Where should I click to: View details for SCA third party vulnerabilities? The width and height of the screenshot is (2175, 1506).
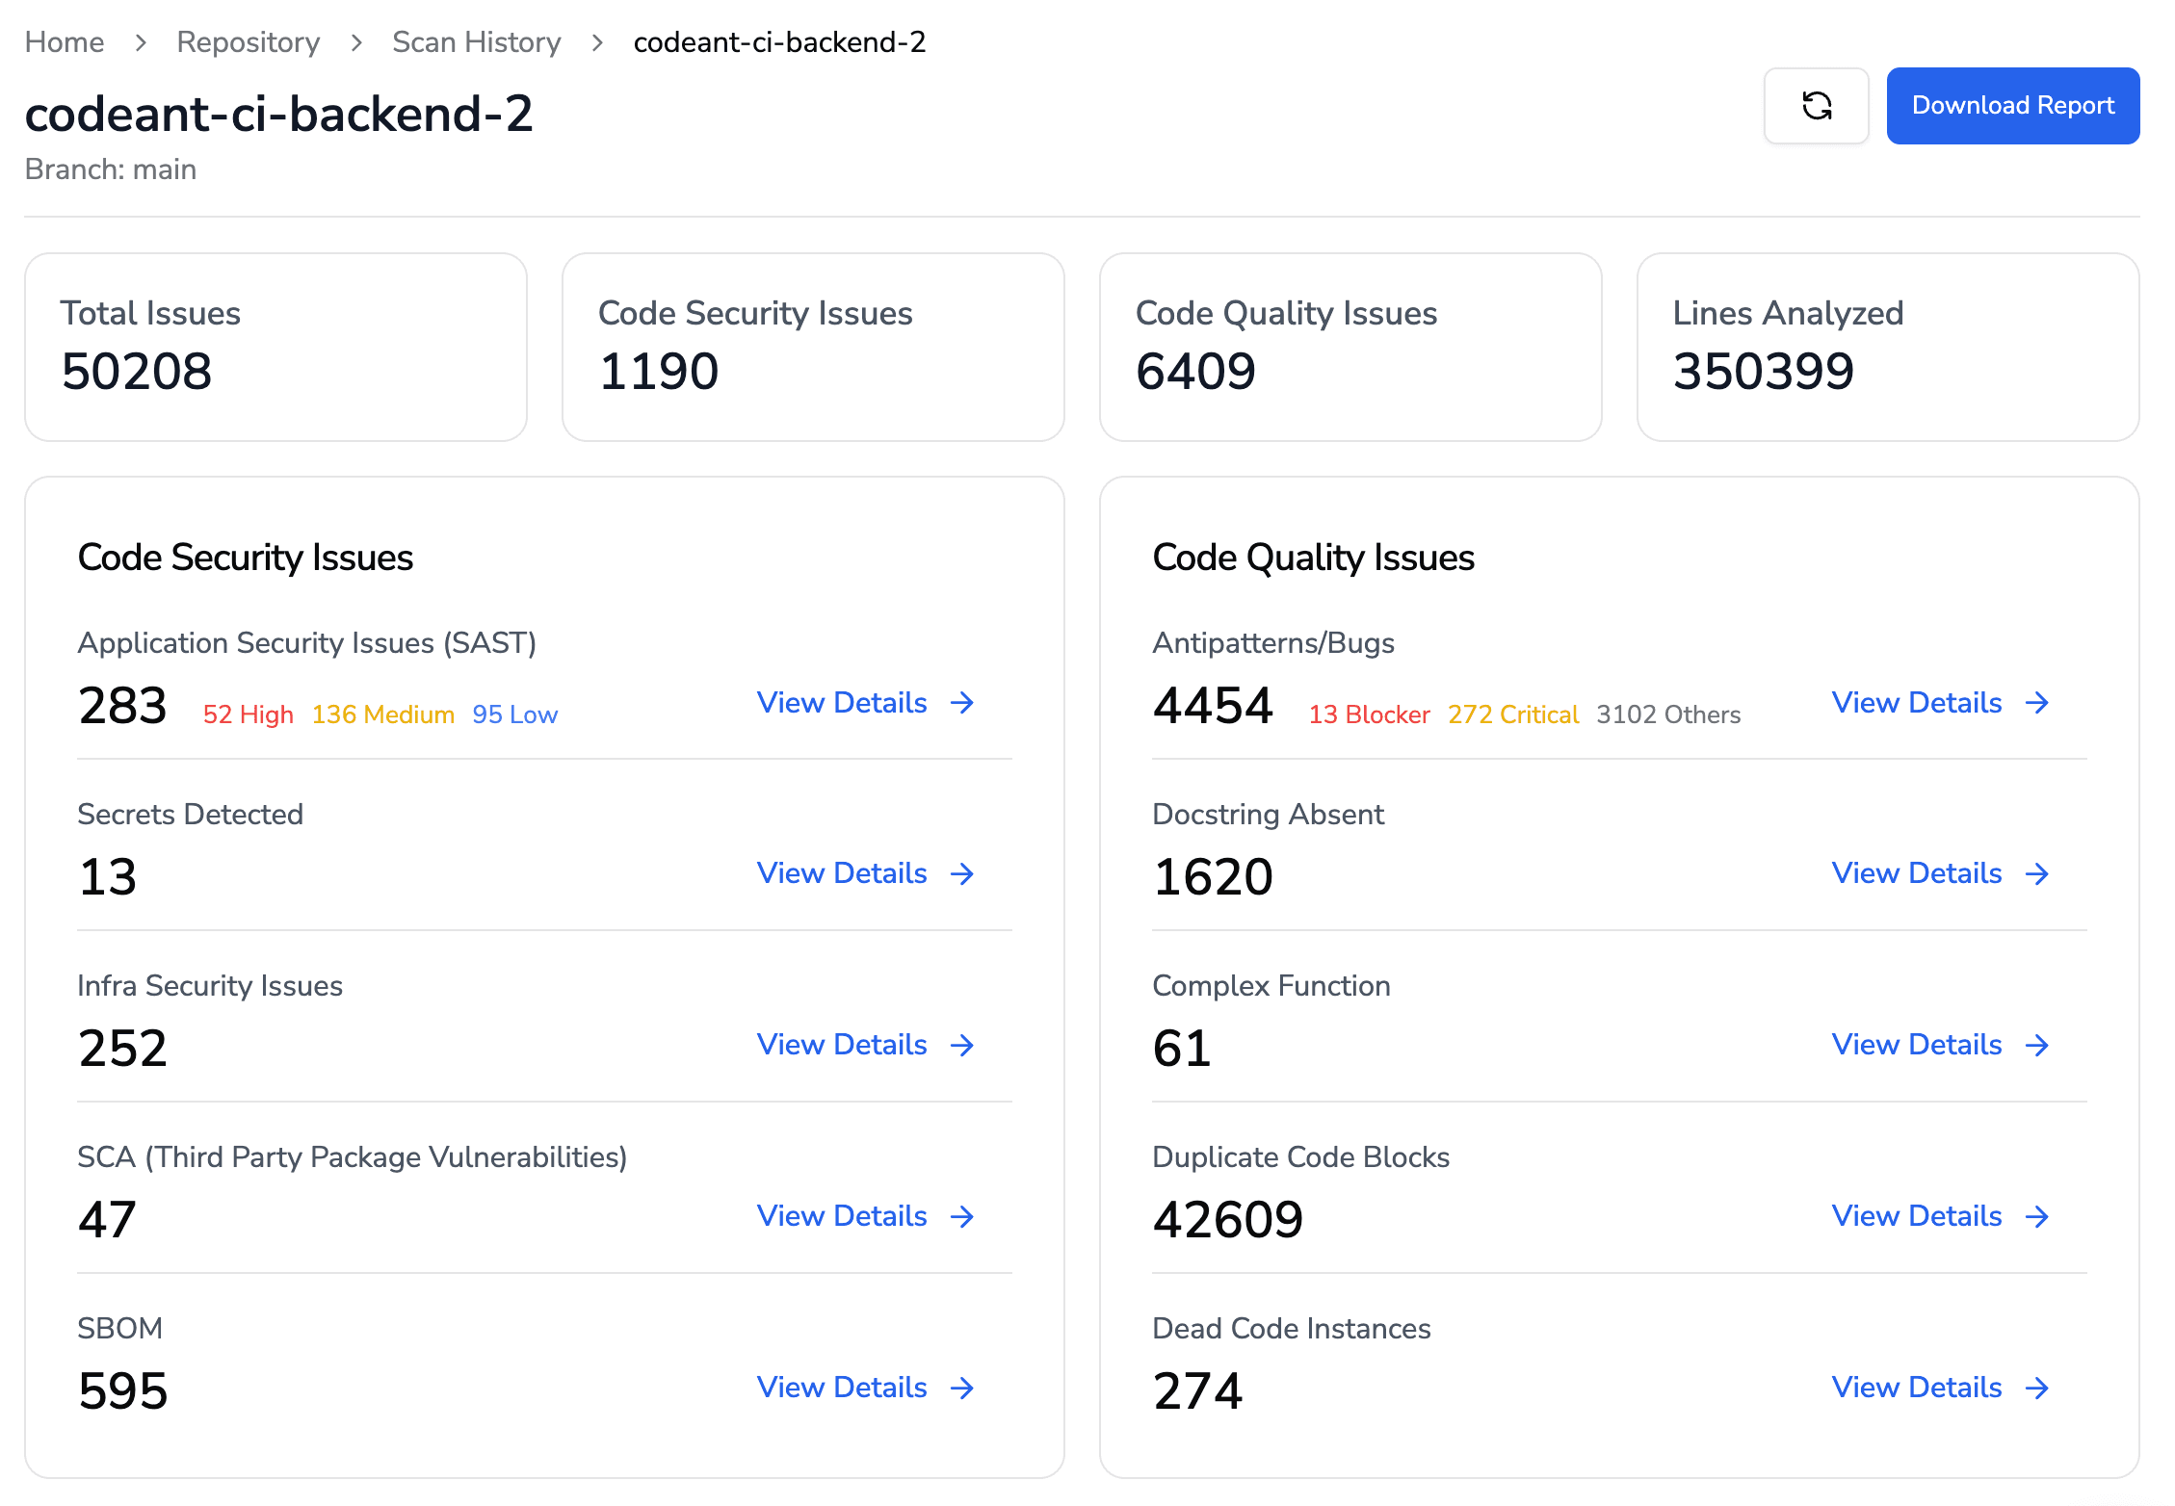pos(842,1216)
